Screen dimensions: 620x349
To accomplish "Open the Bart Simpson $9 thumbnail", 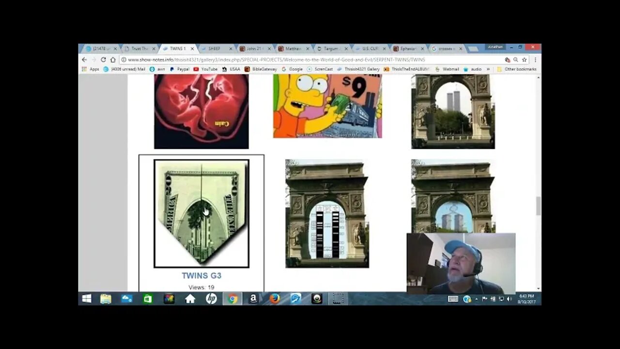I will click(x=327, y=106).
